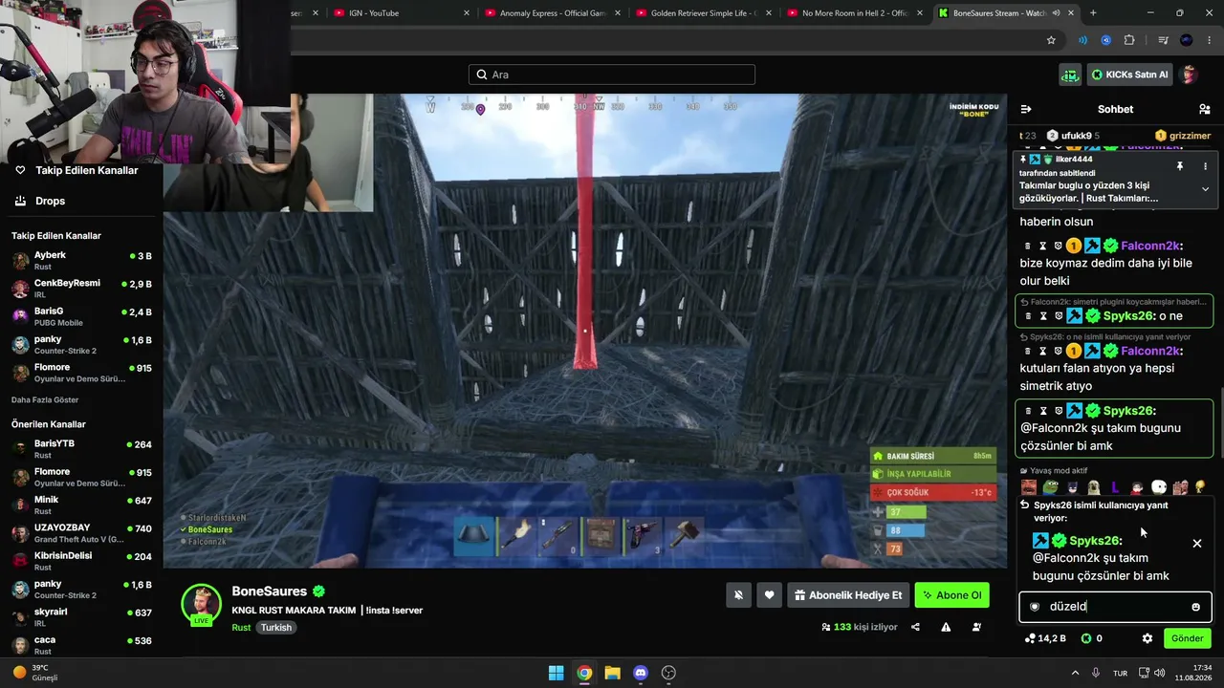Open pinned message three-dot options
Screen dimensions: 1224x688
(x=1205, y=166)
